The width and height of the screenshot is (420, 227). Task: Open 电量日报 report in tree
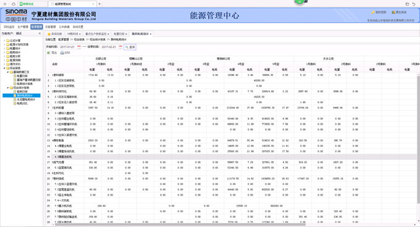pos(22,76)
